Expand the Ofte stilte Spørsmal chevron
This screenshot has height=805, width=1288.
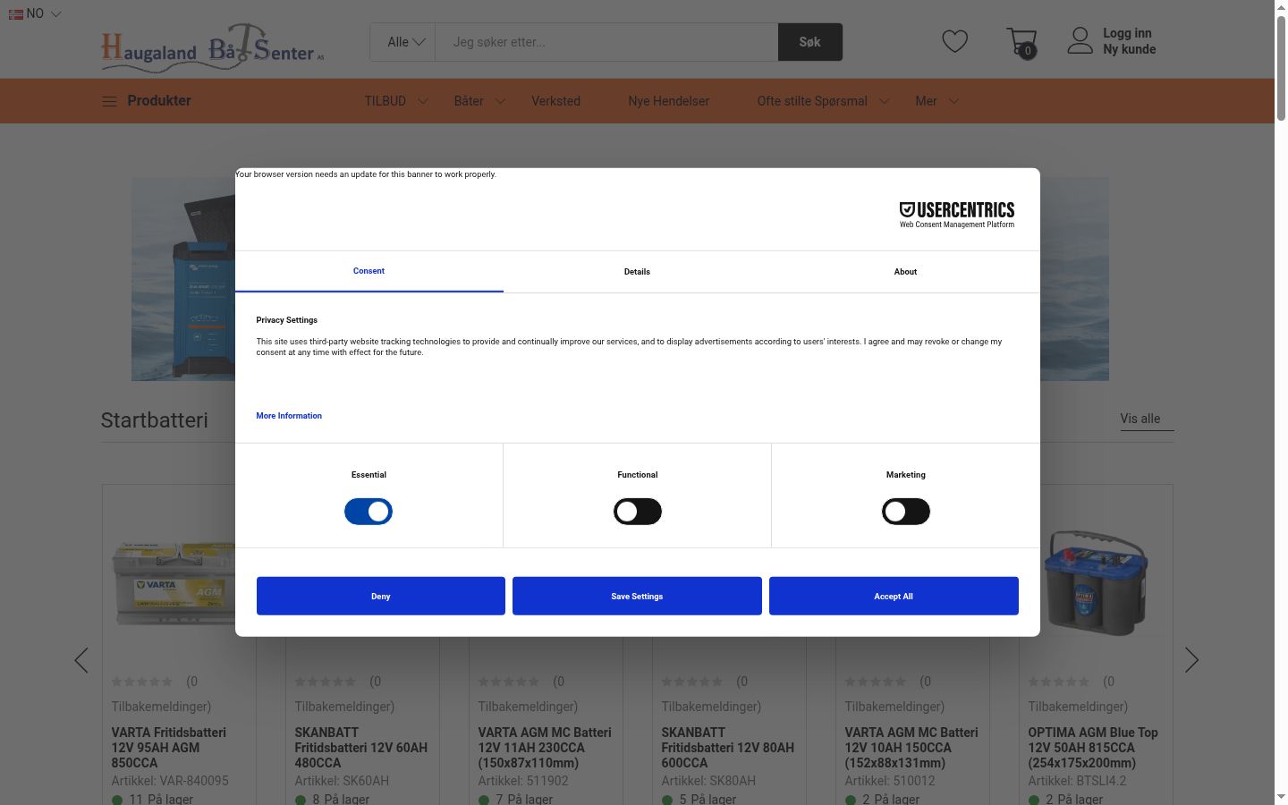click(x=884, y=101)
